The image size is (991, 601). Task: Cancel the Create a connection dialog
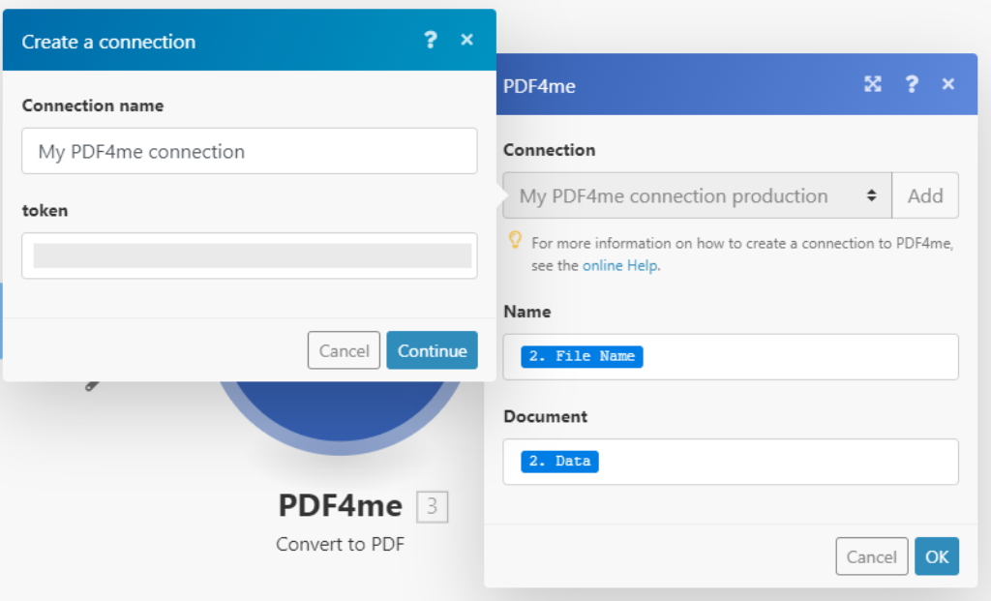click(344, 350)
